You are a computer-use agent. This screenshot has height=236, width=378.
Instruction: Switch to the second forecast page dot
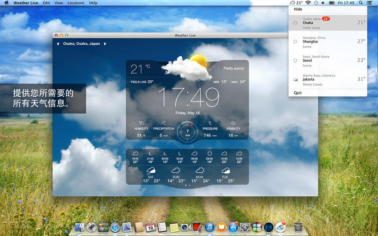click(x=189, y=185)
